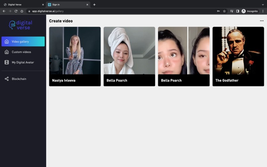Screen dimensions: 267x167
Task: Click the Digital Verse logo
Action: coord(21,25)
